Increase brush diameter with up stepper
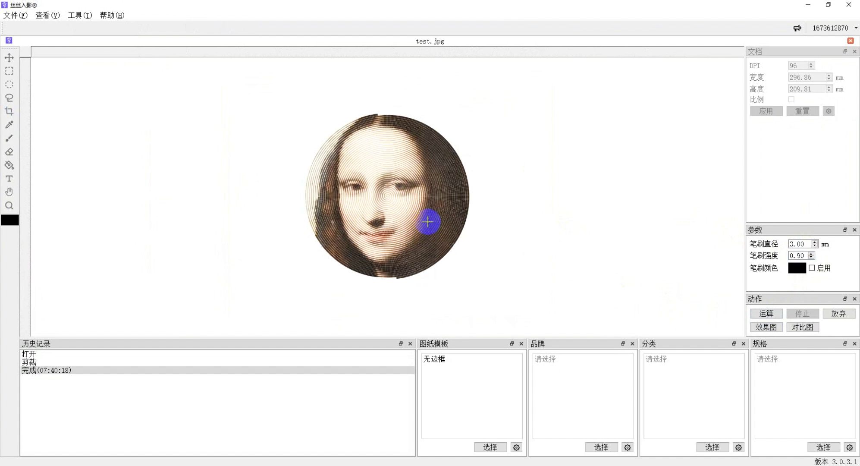 pos(814,242)
